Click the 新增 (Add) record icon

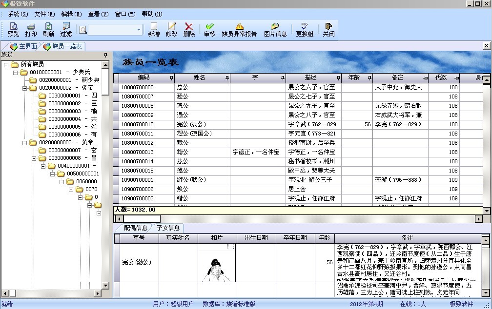click(x=154, y=30)
